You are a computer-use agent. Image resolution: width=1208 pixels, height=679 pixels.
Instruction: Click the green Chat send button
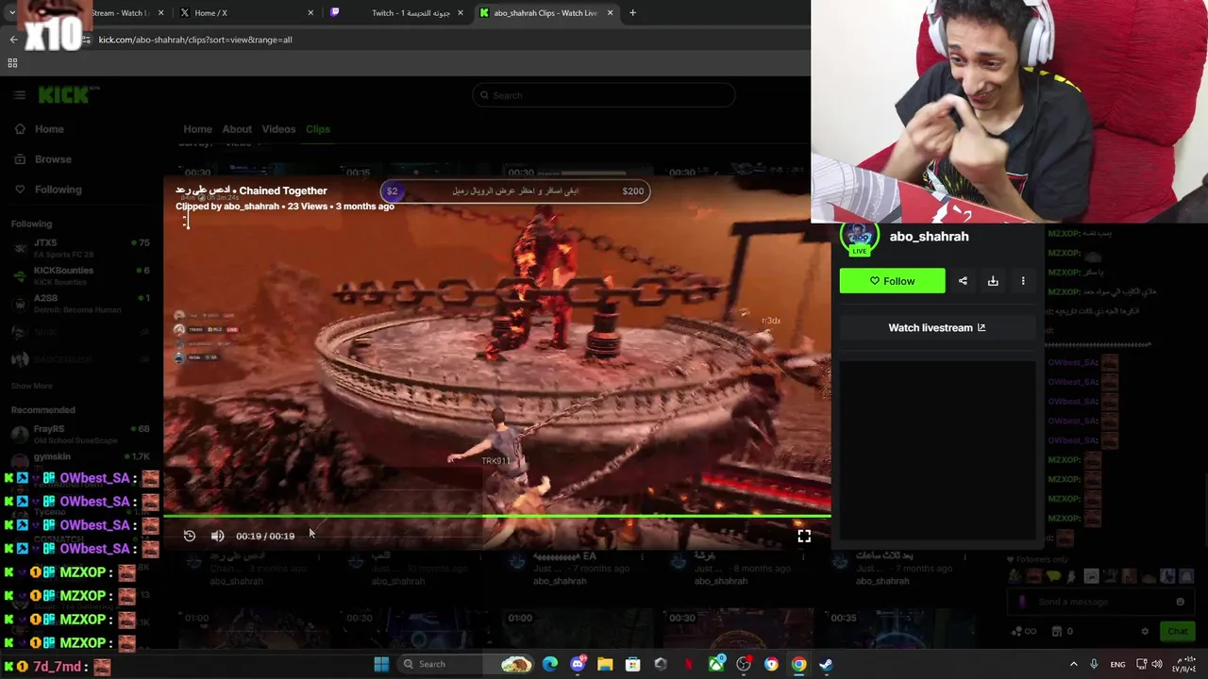1177,631
